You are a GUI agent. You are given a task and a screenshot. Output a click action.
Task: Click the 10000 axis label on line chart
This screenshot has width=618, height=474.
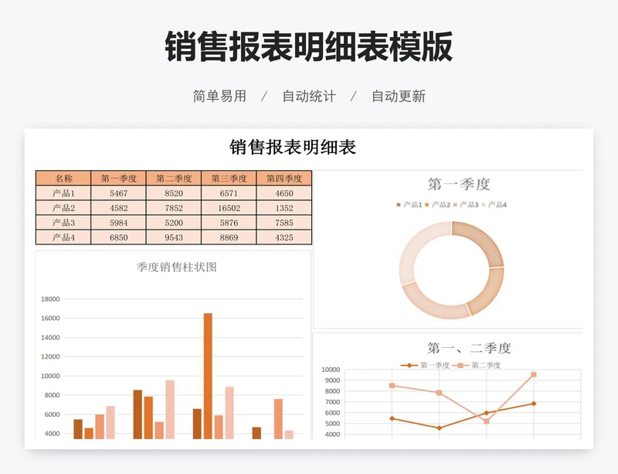click(x=331, y=370)
